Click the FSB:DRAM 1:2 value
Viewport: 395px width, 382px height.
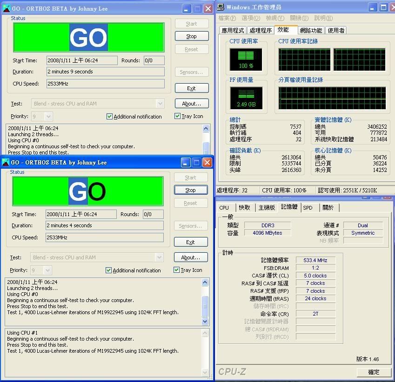(315, 268)
